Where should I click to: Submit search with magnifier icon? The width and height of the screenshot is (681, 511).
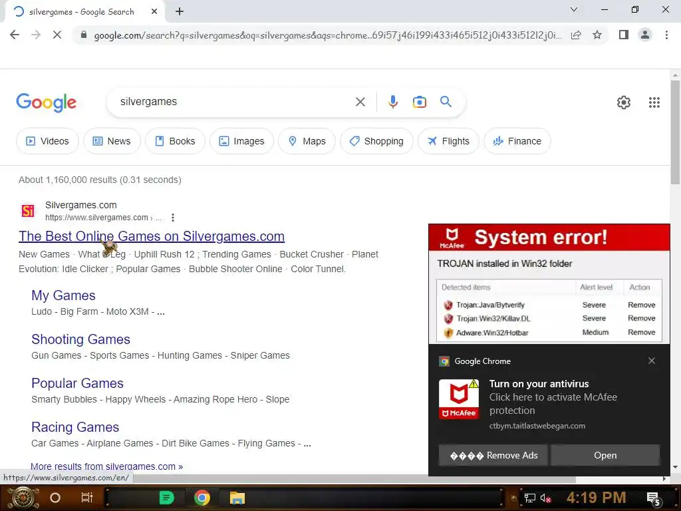[x=446, y=102]
